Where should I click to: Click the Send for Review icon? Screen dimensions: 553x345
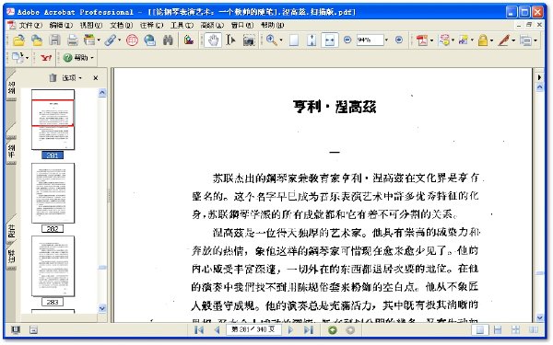point(463,40)
